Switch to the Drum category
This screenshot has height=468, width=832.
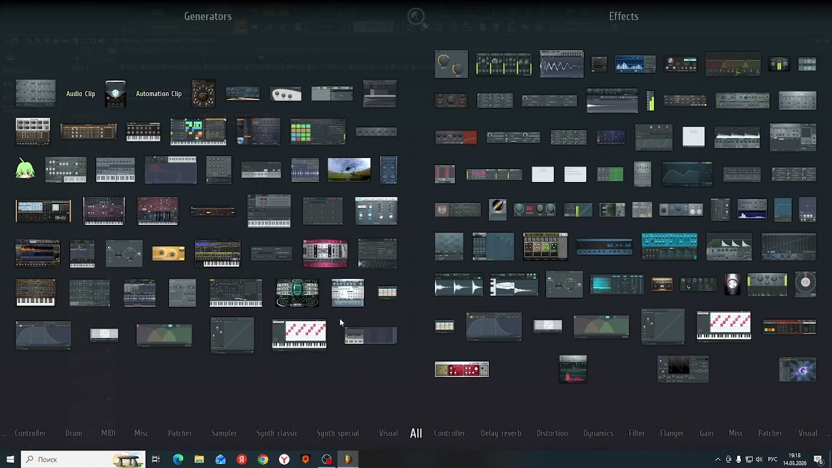click(73, 433)
